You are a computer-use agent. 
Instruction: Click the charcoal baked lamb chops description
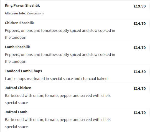point(56,79)
